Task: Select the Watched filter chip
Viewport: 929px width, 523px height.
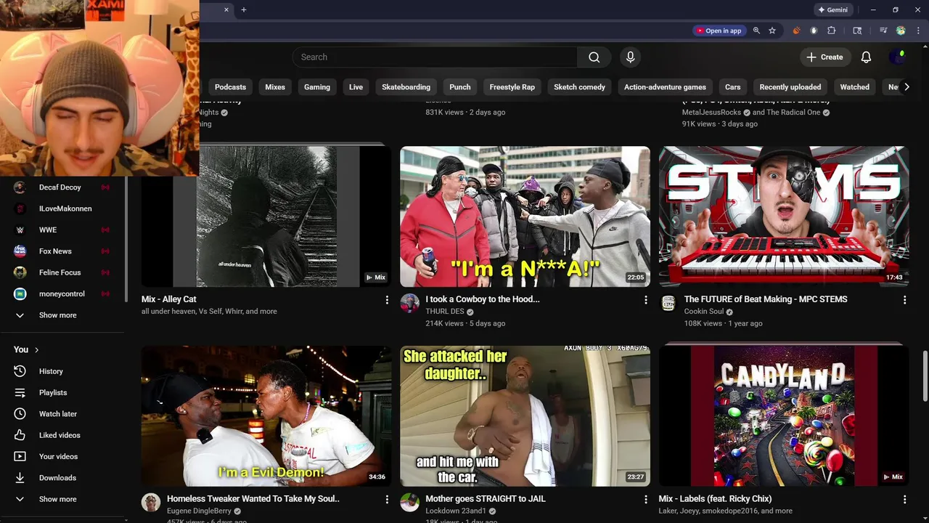Action: pyautogui.click(x=855, y=87)
